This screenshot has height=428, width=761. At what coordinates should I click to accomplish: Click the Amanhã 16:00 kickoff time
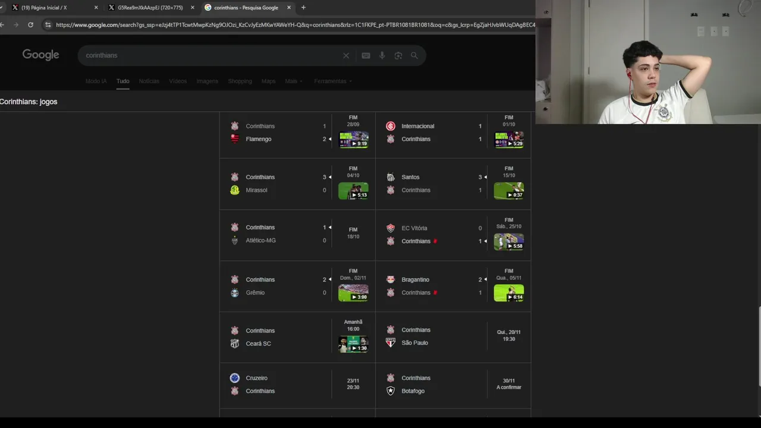tap(353, 325)
